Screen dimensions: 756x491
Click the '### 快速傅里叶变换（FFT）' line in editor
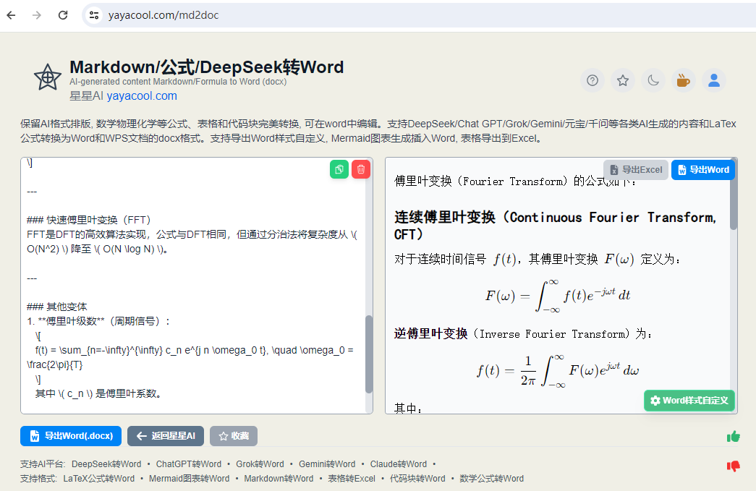(x=89, y=221)
